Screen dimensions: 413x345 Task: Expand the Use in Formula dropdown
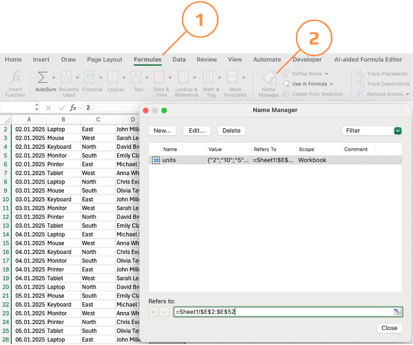331,84
